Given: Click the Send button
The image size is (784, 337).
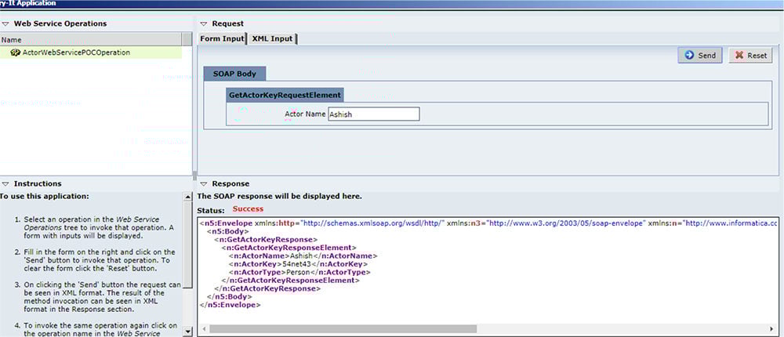Looking at the screenshot, I should click(x=700, y=56).
